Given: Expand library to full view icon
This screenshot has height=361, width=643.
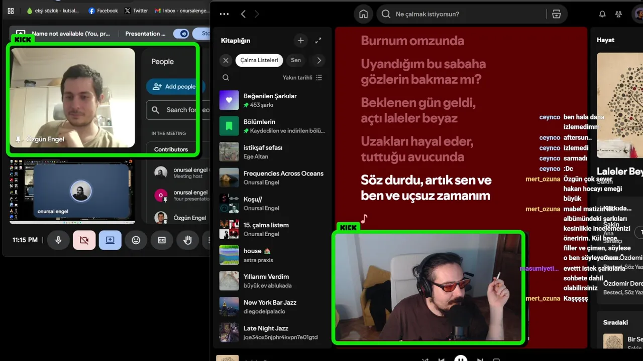Looking at the screenshot, I should (318, 41).
